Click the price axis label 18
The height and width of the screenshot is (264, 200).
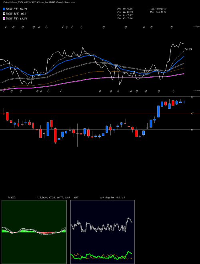click(192, 97)
